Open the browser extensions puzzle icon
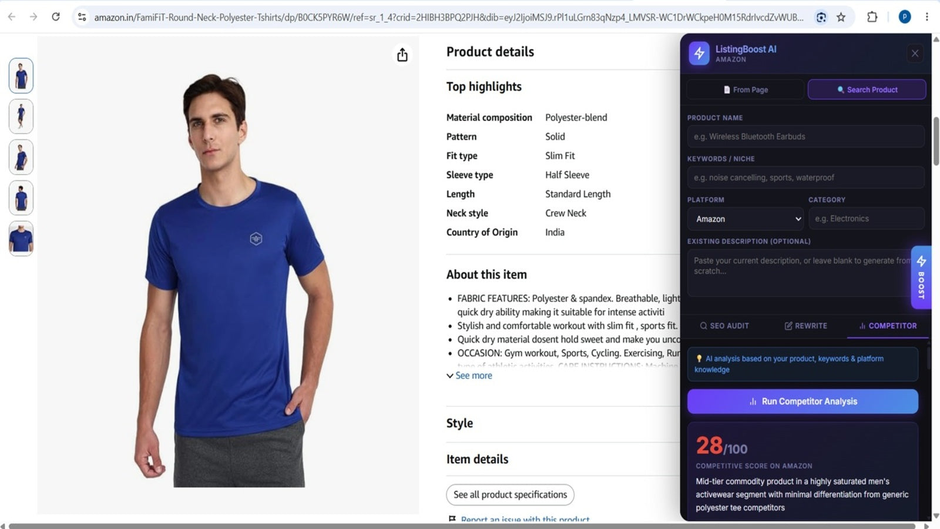Screen dimensions: 940x529 tap(872, 17)
